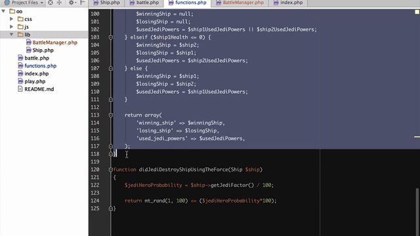Click the Project Files view icon

point(7,3)
